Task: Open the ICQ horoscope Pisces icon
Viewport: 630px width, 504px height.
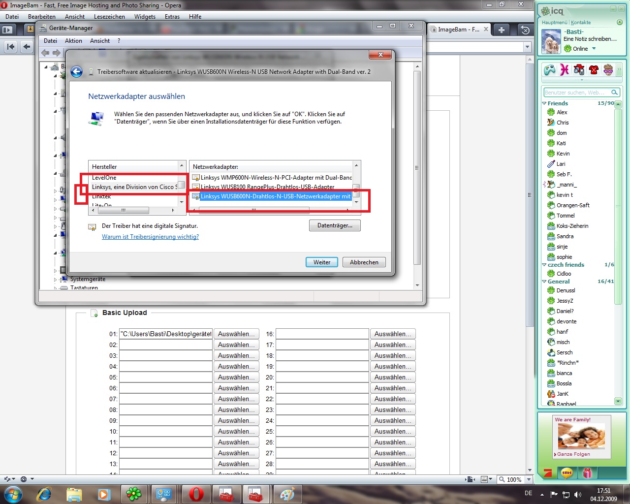Action: [x=565, y=69]
